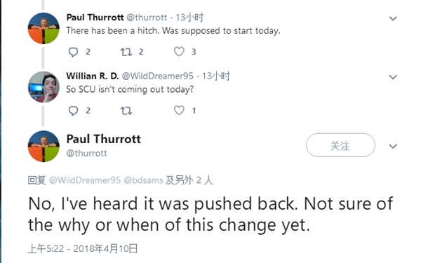Open Paul Thurrott name in main tweet
The width and height of the screenshot is (421, 263).
click(x=104, y=139)
